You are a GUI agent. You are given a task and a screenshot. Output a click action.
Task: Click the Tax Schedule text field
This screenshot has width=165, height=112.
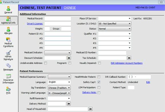tap(112, 58)
